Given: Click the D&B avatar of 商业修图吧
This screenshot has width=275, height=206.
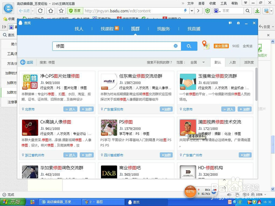Looking at the screenshot, I should [x=109, y=172].
